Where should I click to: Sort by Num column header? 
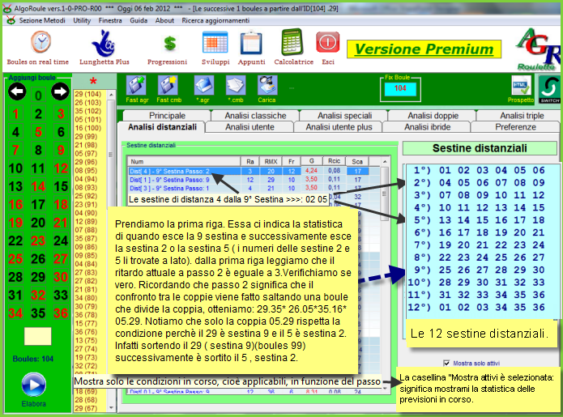(185, 161)
